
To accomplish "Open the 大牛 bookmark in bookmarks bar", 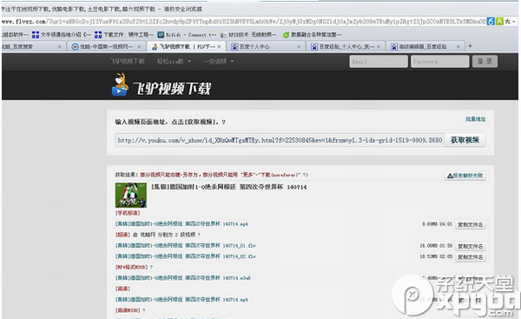I will pyautogui.click(x=61, y=35).
